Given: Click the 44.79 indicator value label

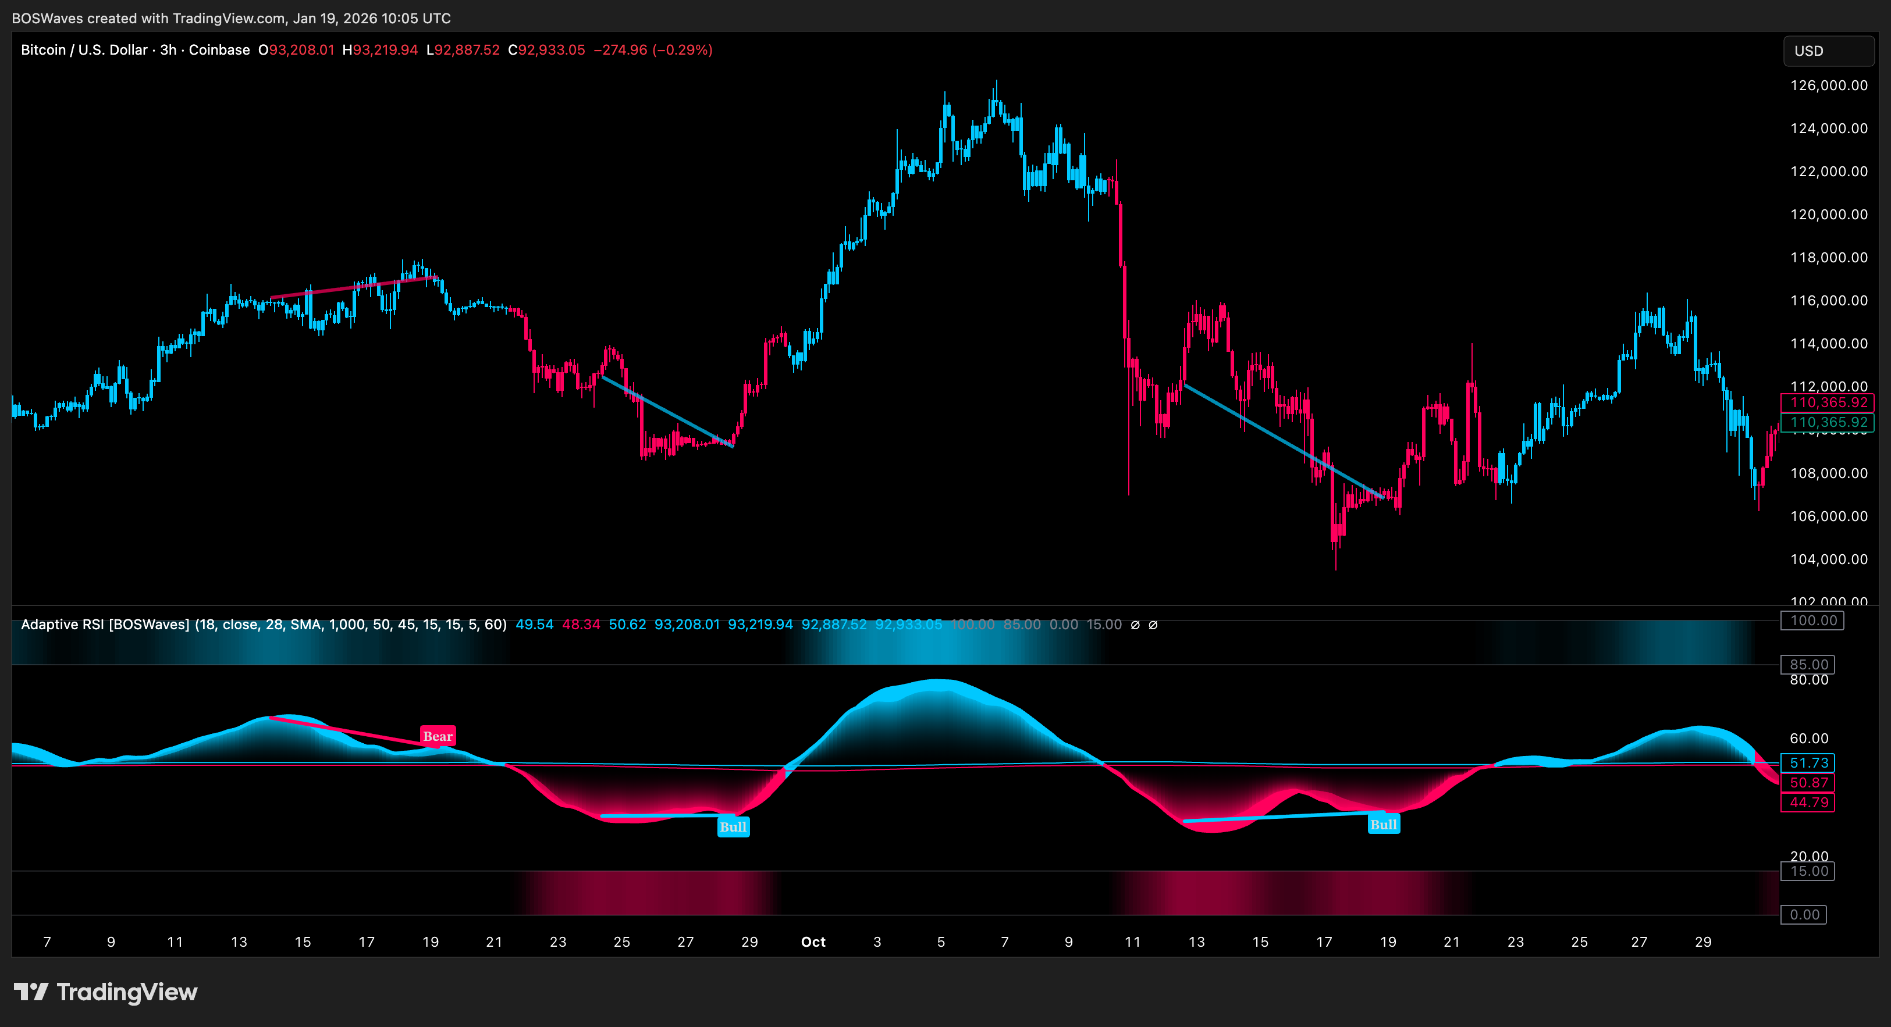Looking at the screenshot, I should [x=1808, y=803].
